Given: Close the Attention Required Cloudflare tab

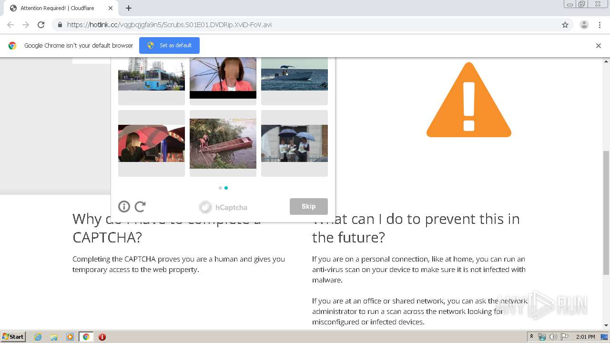Looking at the screenshot, I should pos(111,8).
